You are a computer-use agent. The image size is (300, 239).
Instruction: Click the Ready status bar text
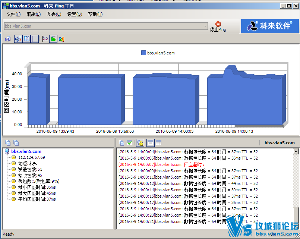pyautogui.click(x=9, y=234)
